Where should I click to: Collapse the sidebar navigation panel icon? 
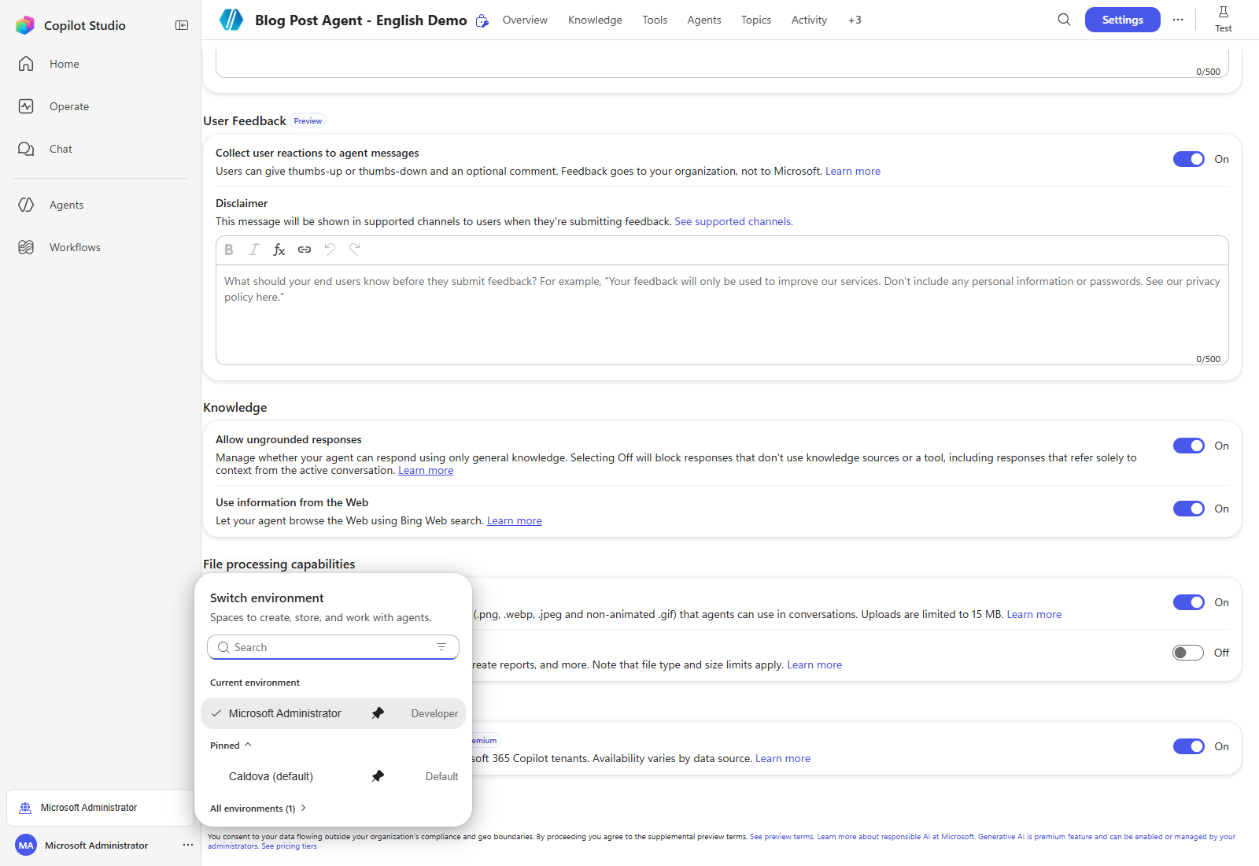[x=182, y=25]
